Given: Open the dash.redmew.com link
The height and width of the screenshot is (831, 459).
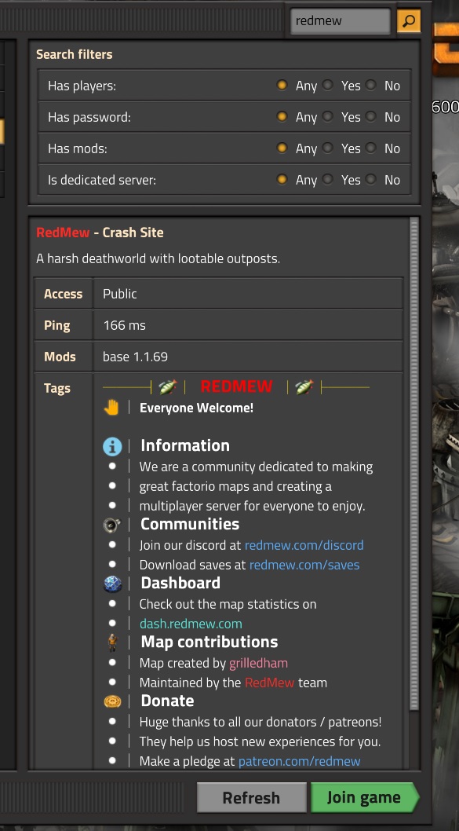Looking at the screenshot, I should click(x=191, y=624).
